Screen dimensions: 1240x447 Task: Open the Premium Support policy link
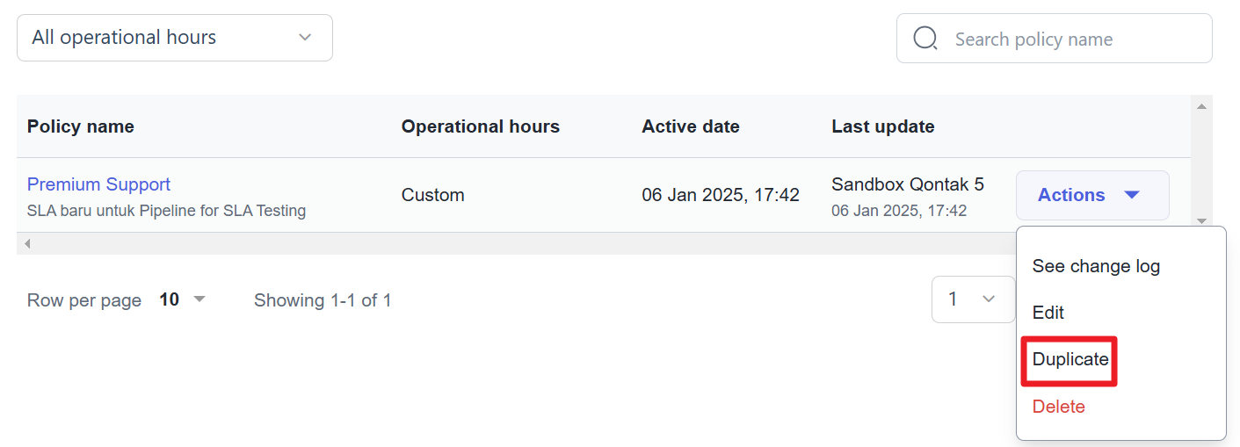tap(98, 184)
